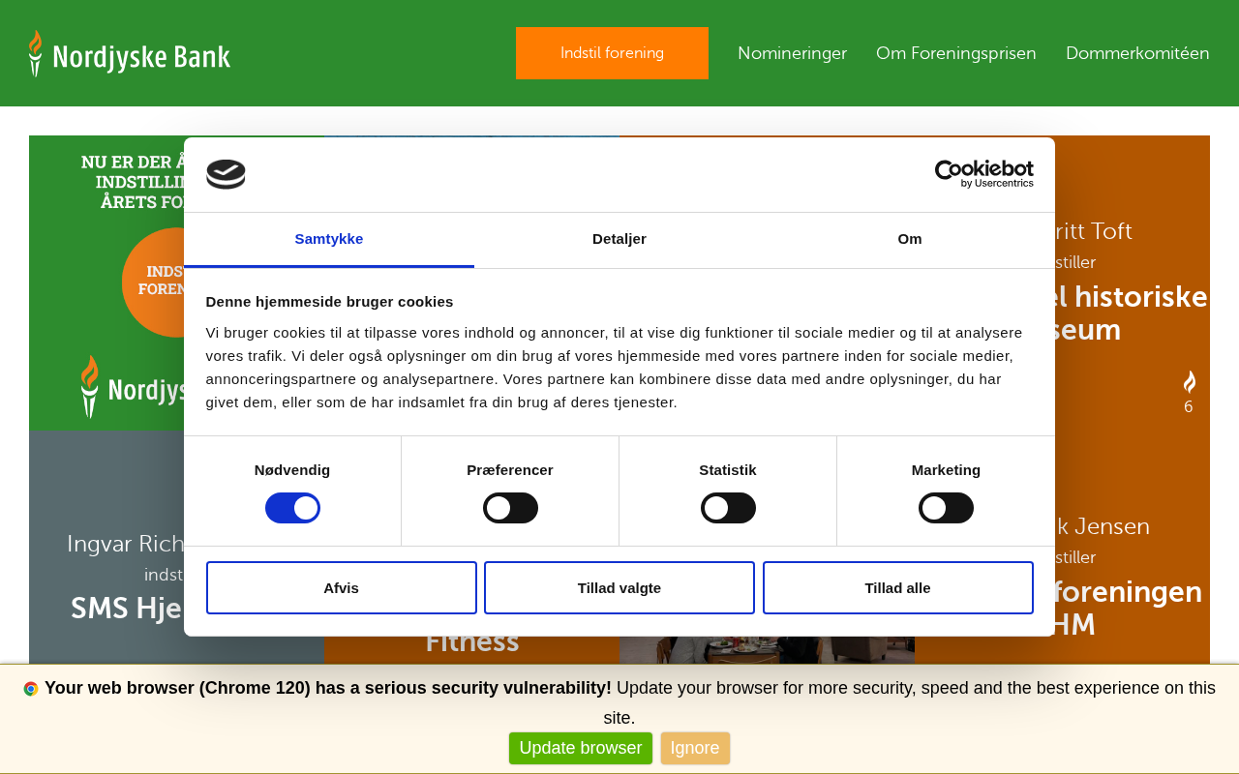The image size is (1239, 774).
Task: Open the Om tab in cookie dialog
Action: [x=910, y=239]
